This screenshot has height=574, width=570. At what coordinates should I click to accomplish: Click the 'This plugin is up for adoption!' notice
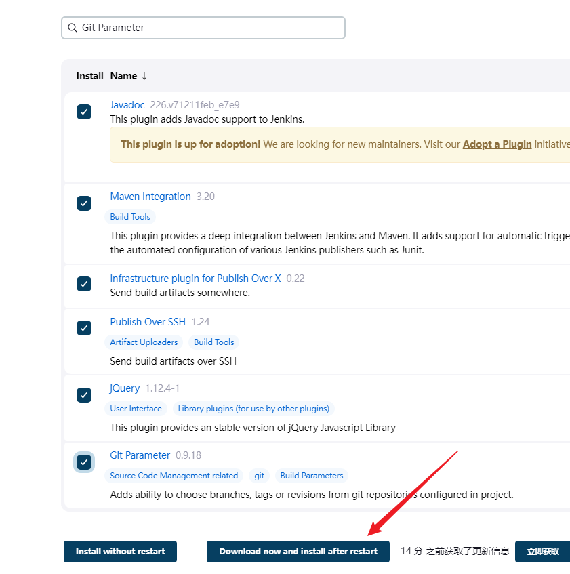coord(340,144)
